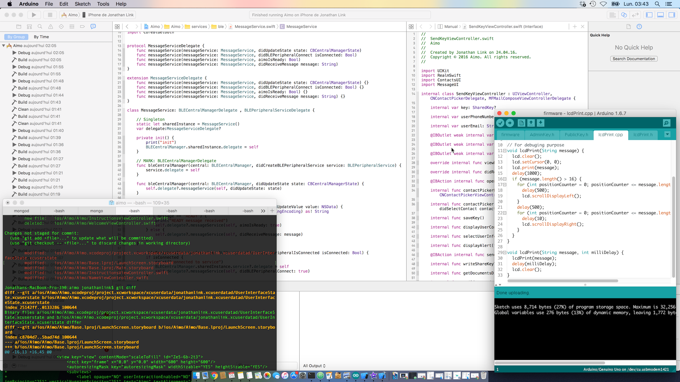The height and width of the screenshot is (382, 680).
Task: Open the services folder breadcrumb
Action: click(x=196, y=27)
